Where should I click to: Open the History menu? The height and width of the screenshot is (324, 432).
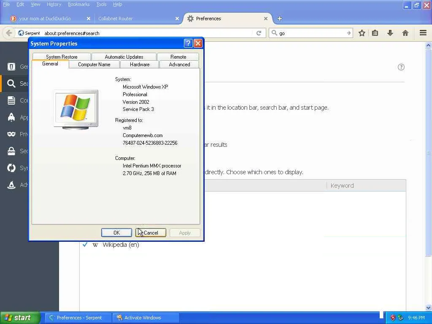click(54, 4)
